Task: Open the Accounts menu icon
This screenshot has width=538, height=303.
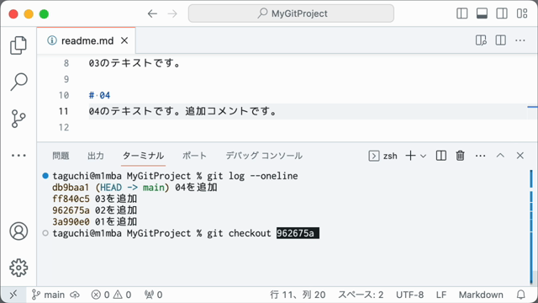Action: point(18,231)
